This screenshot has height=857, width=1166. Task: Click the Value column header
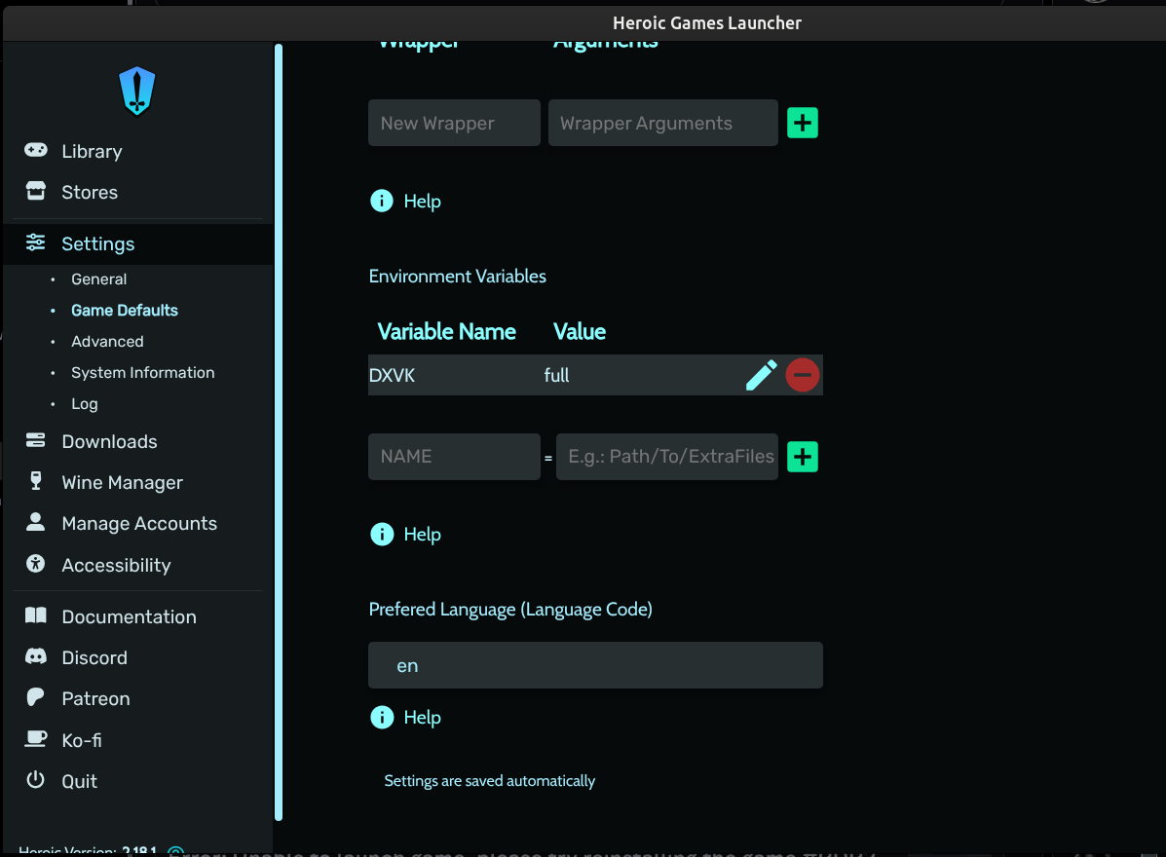pos(580,331)
